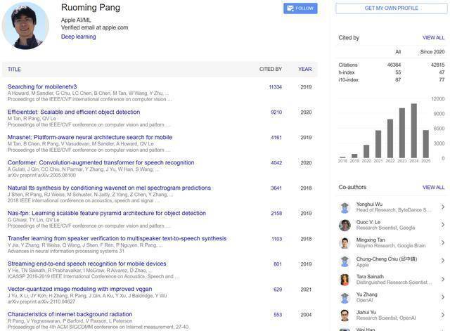Sort publications by Year column

[x=304, y=70]
